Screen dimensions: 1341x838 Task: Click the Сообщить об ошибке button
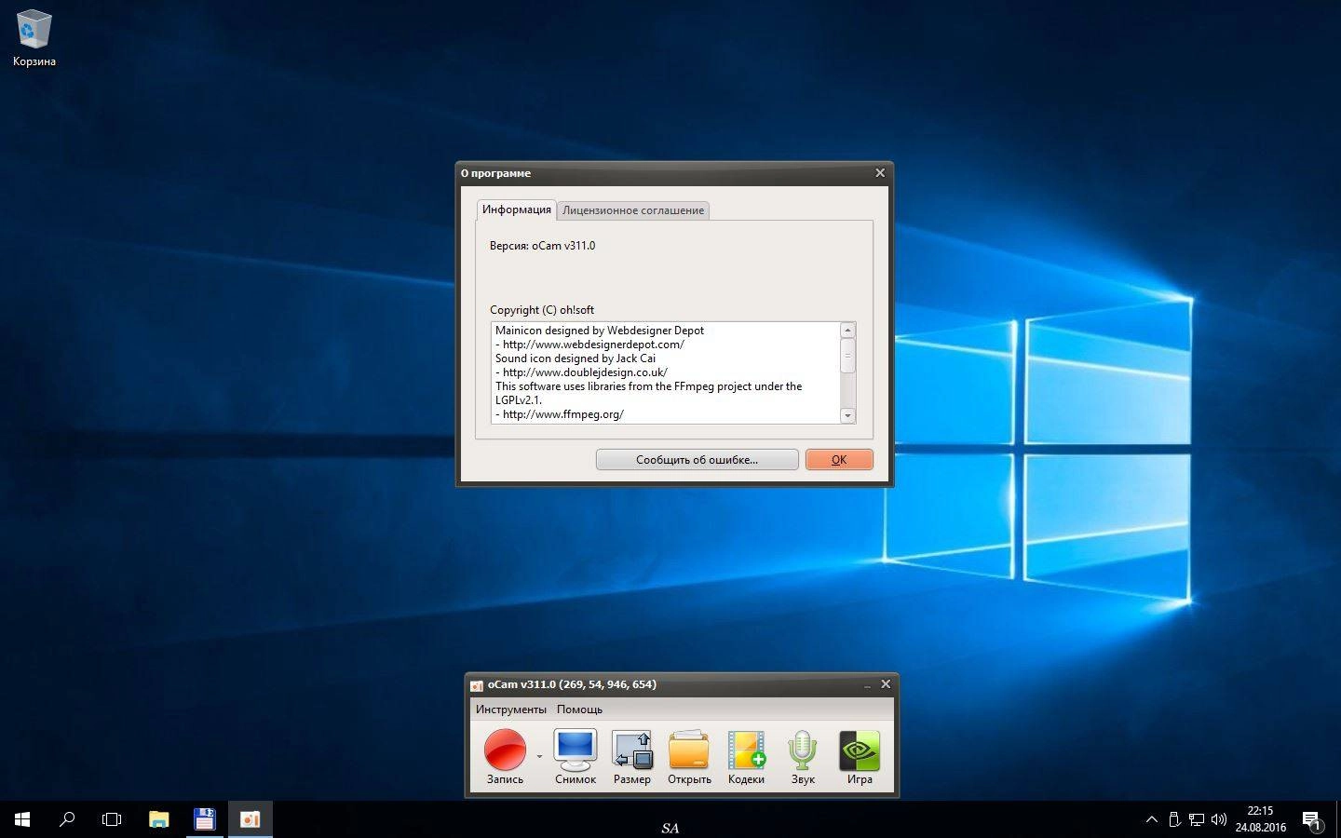pyautogui.click(x=697, y=459)
